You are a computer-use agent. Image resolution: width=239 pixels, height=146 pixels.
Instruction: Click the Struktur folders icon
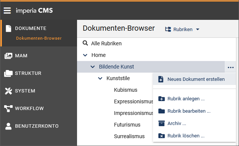coord(8,73)
